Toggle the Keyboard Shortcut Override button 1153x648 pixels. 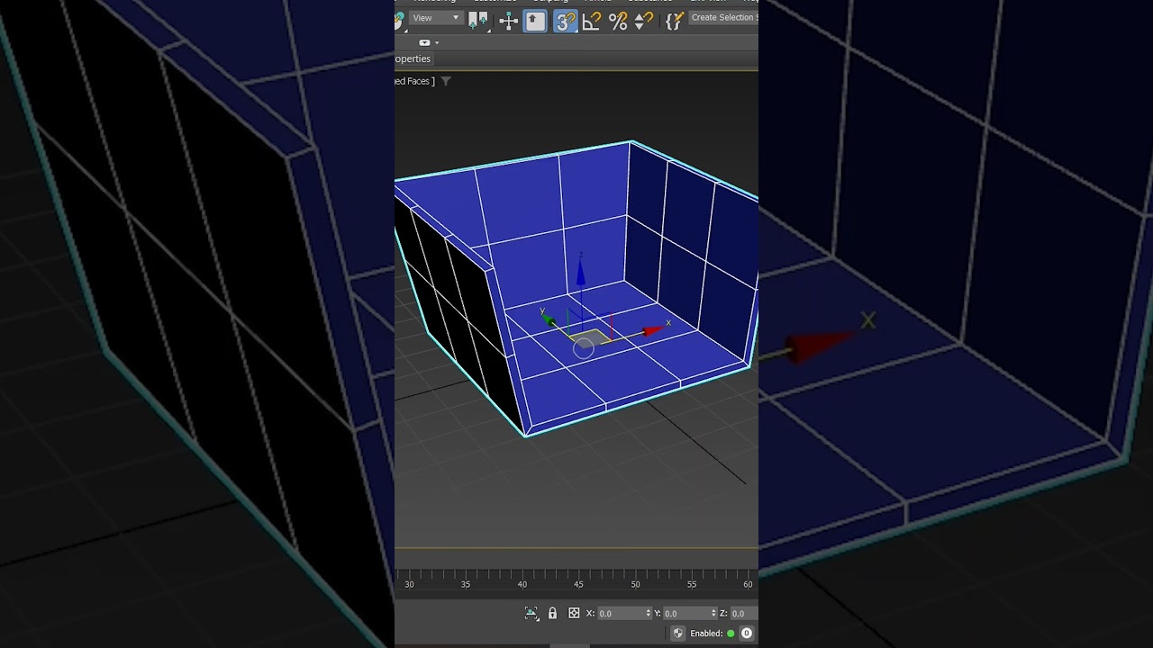[535, 21]
